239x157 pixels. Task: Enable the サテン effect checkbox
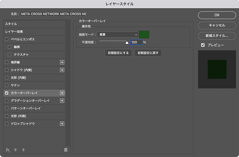click(7, 85)
